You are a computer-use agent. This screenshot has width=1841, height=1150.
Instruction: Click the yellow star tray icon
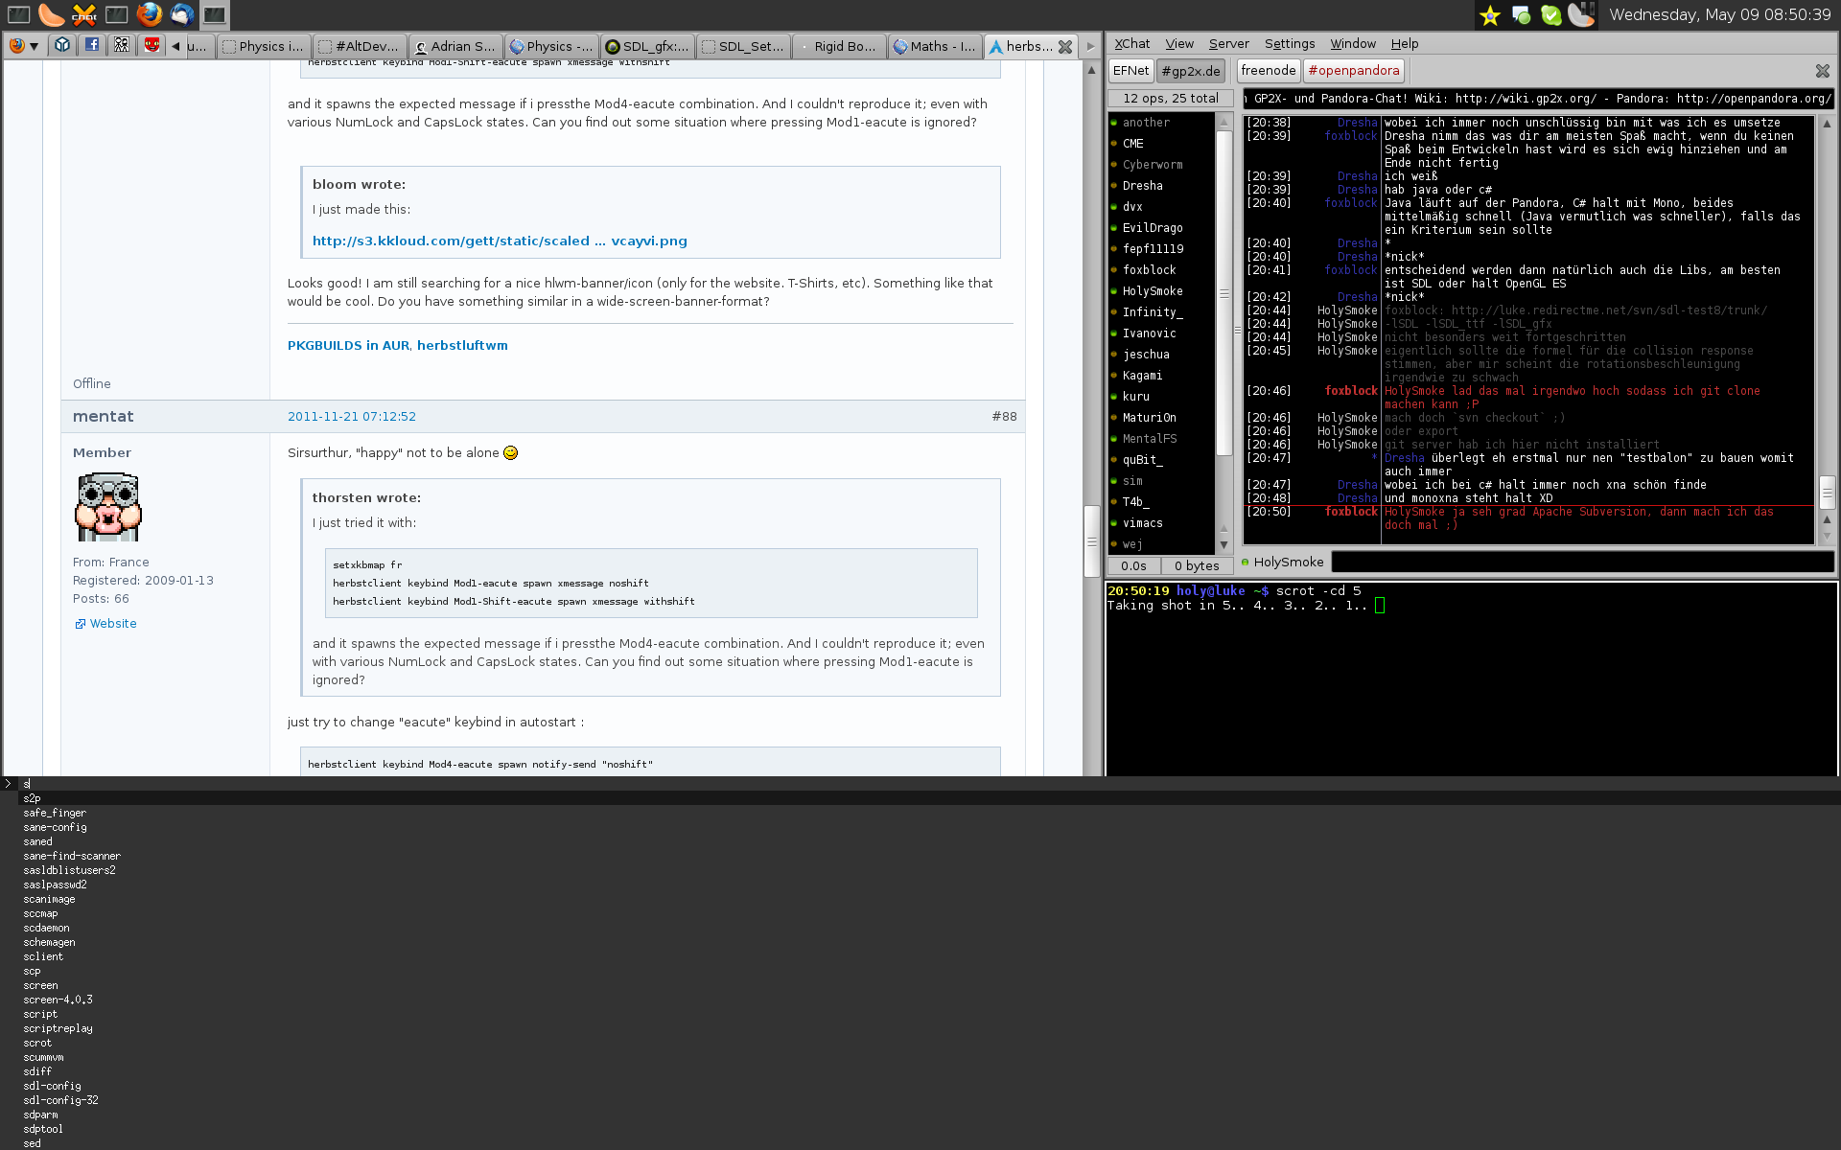click(x=1489, y=15)
